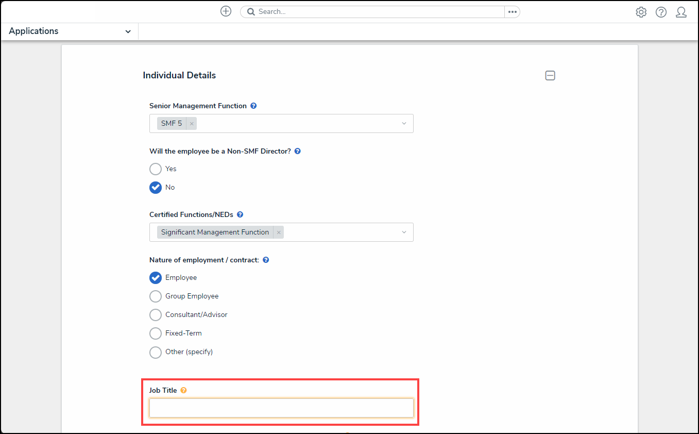699x434 pixels.
Task: Open the Certified Functions/NEDs dropdown arrow
Action: (404, 232)
